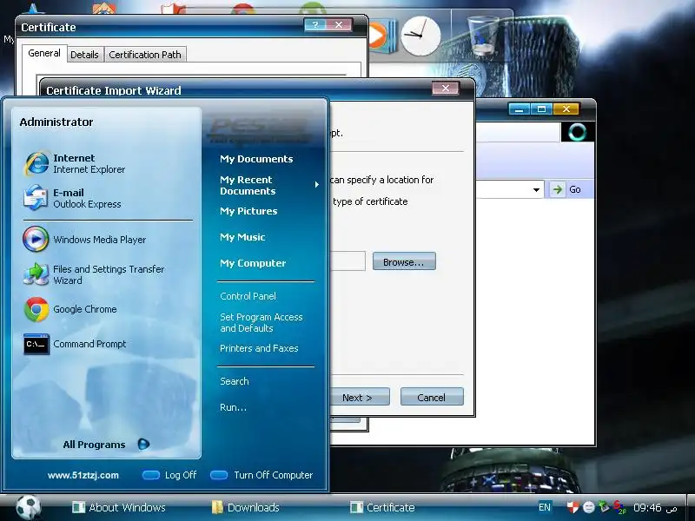Close the Certificate Import Wizard window
Image resolution: width=695 pixels, height=521 pixels.
(x=445, y=89)
